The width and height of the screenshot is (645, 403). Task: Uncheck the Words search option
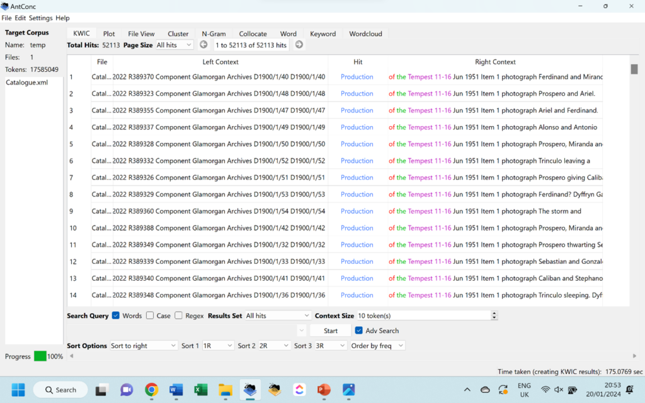[x=115, y=315]
